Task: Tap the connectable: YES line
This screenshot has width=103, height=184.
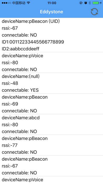Action: click(x=20, y=90)
